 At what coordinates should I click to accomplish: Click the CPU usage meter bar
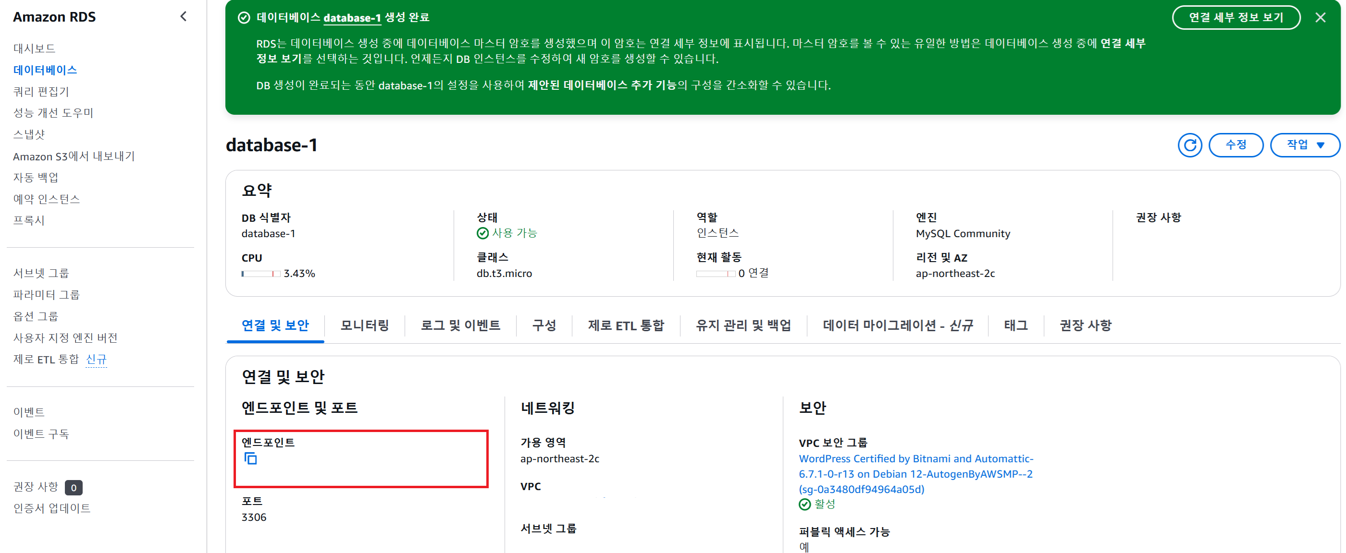[x=261, y=274]
